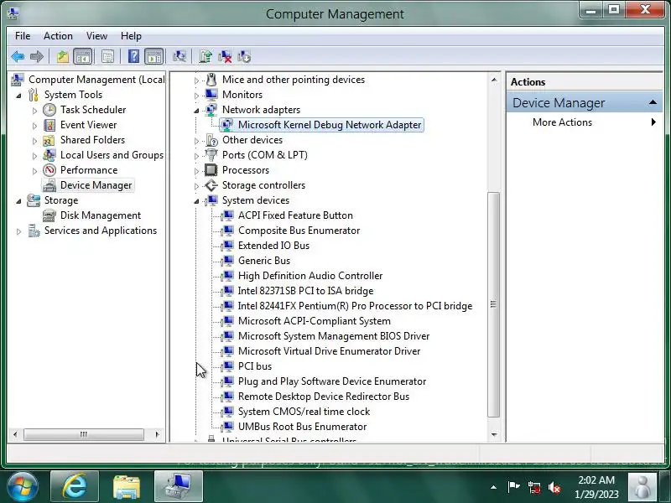
Task: Expand the Storage controllers category arrow
Action: click(x=196, y=186)
